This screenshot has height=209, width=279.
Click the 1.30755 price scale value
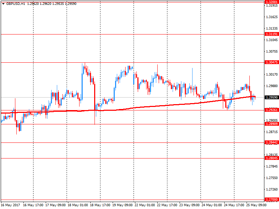pyautogui.click(x=272, y=52)
